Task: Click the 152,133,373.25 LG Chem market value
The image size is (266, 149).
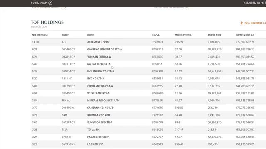Action: (245, 144)
